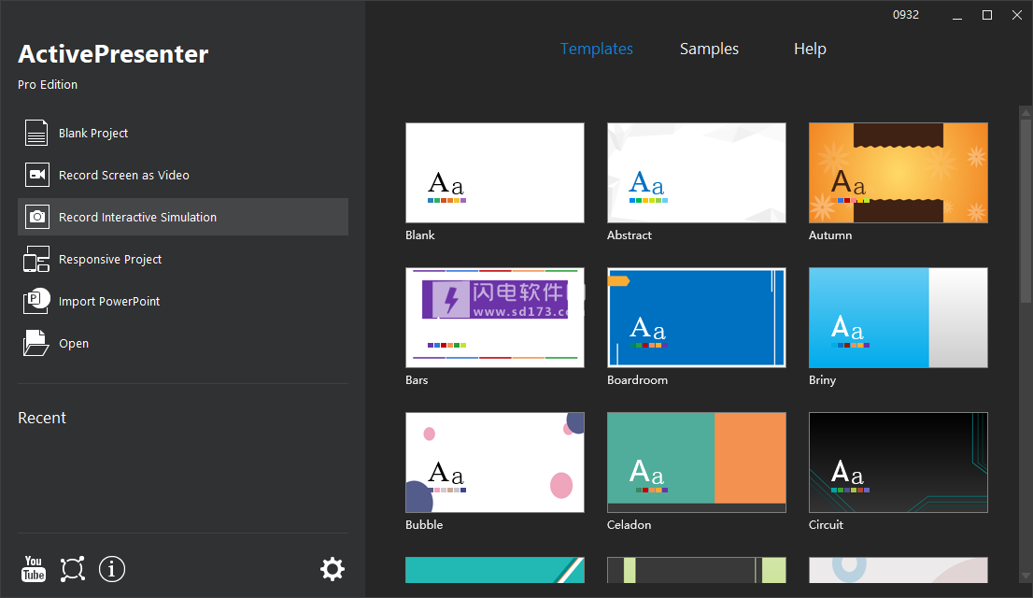Choose the Blank template thumbnail
Screen dimensions: 1033x598
[495, 172]
